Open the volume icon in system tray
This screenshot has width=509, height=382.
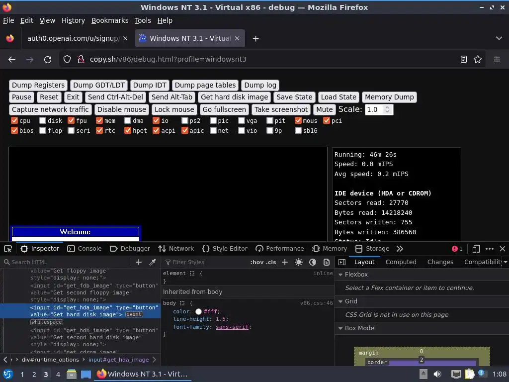[437, 374]
